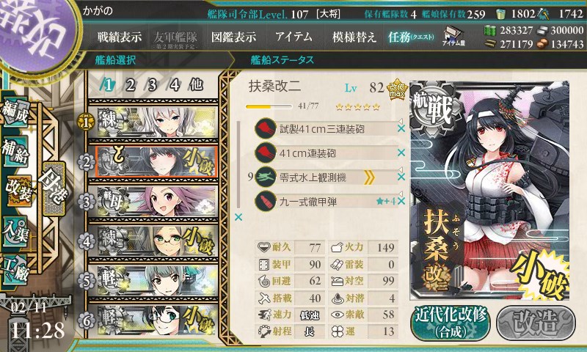This screenshot has width=587, height=352.
Task: Open the 任務 quest menu
Action: [x=411, y=37]
